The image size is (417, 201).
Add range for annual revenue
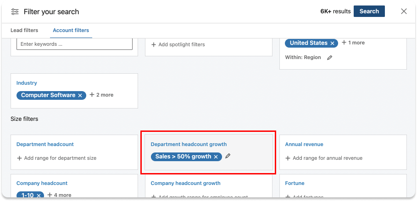click(x=324, y=158)
